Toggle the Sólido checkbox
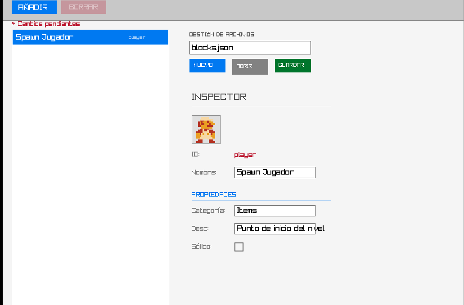 (x=239, y=247)
